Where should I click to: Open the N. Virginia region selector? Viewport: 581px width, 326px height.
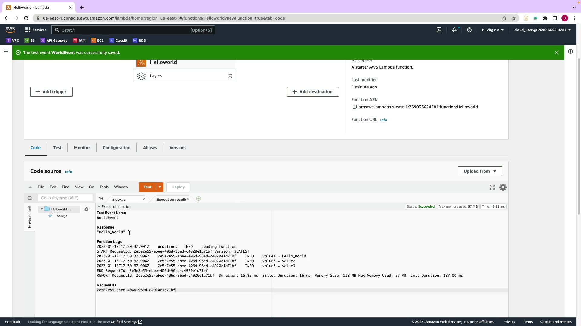point(493,30)
